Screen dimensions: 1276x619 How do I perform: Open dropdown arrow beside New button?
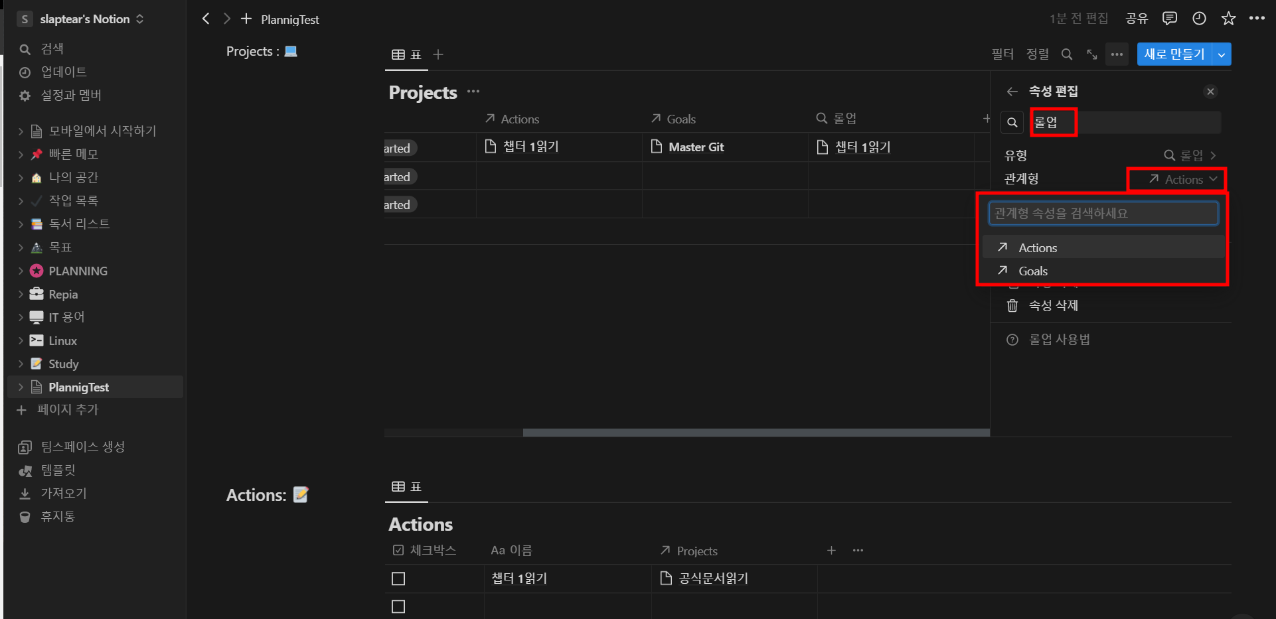(1222, 54)
